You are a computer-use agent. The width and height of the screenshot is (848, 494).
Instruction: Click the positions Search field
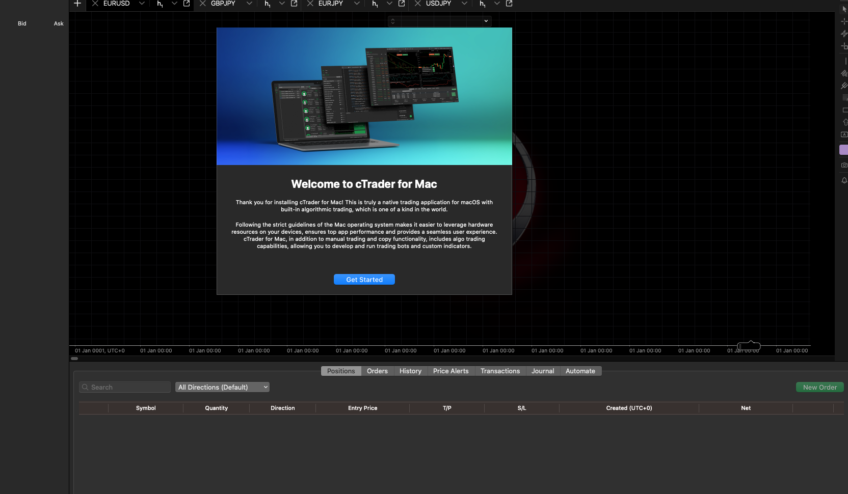125,388
